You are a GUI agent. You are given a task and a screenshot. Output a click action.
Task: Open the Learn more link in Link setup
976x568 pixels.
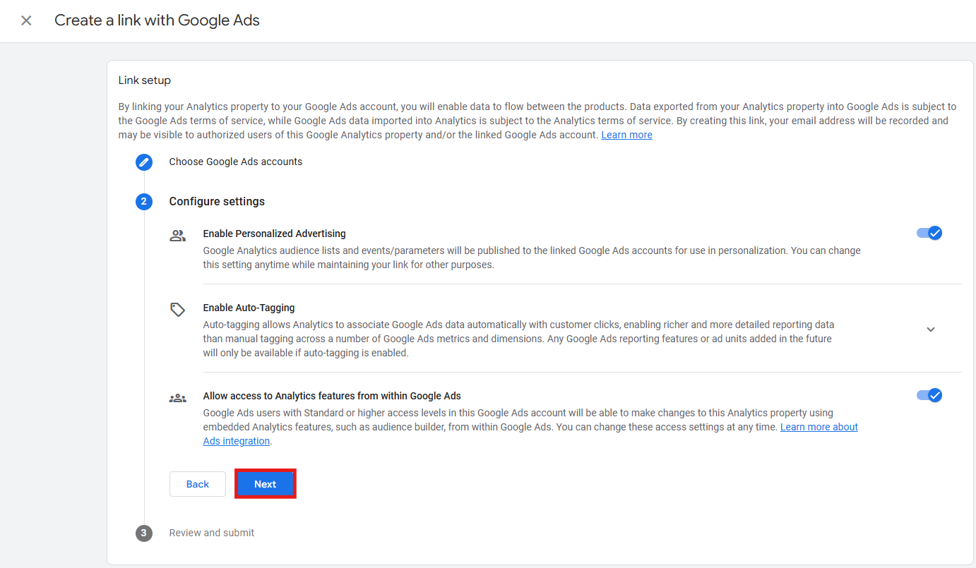tap(626, 135)
